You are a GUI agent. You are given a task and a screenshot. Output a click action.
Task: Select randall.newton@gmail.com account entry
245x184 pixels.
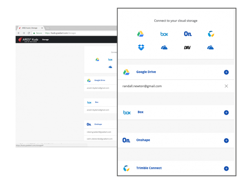(x=143, y=86)
